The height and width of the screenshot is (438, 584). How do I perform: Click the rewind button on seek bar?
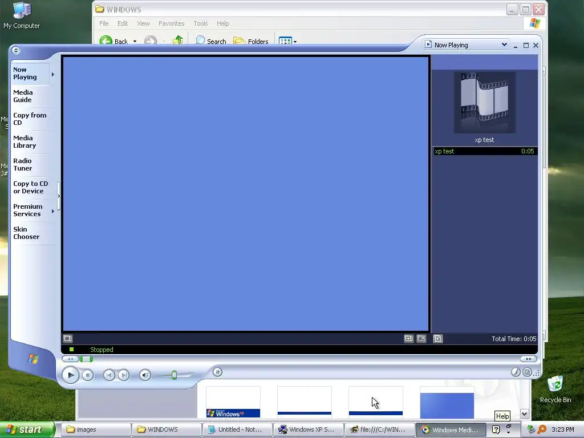tap(70, 359)
